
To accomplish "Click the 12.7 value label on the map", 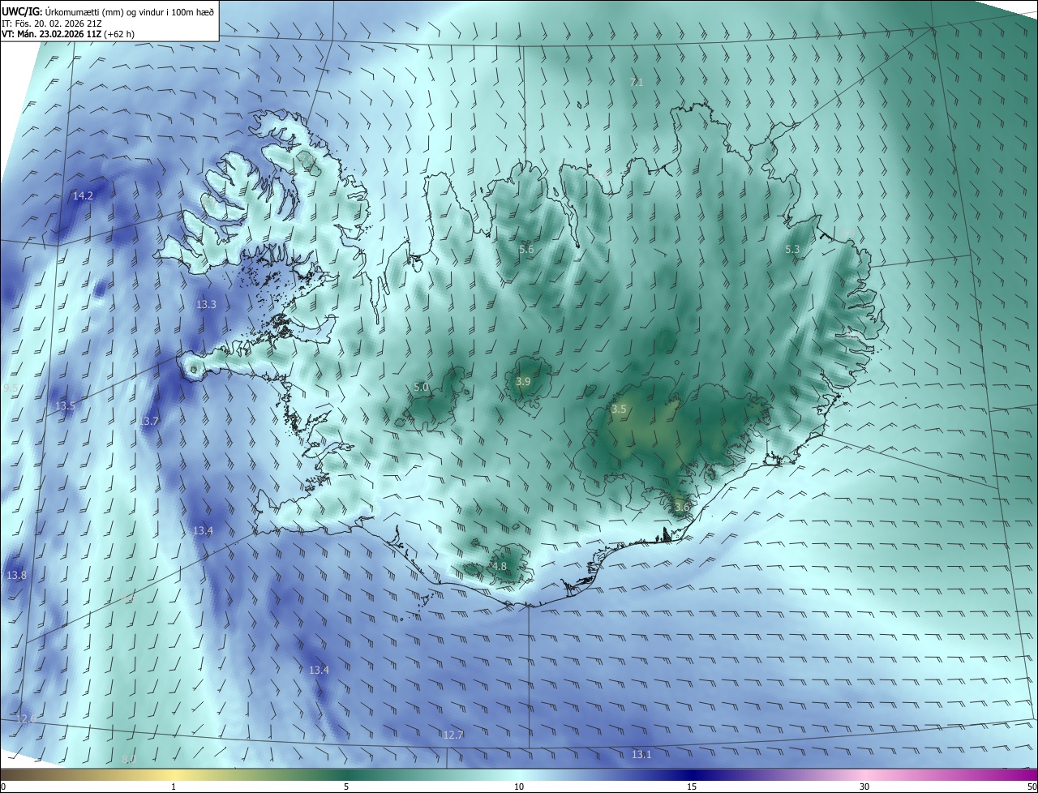I will click(453, 735).
